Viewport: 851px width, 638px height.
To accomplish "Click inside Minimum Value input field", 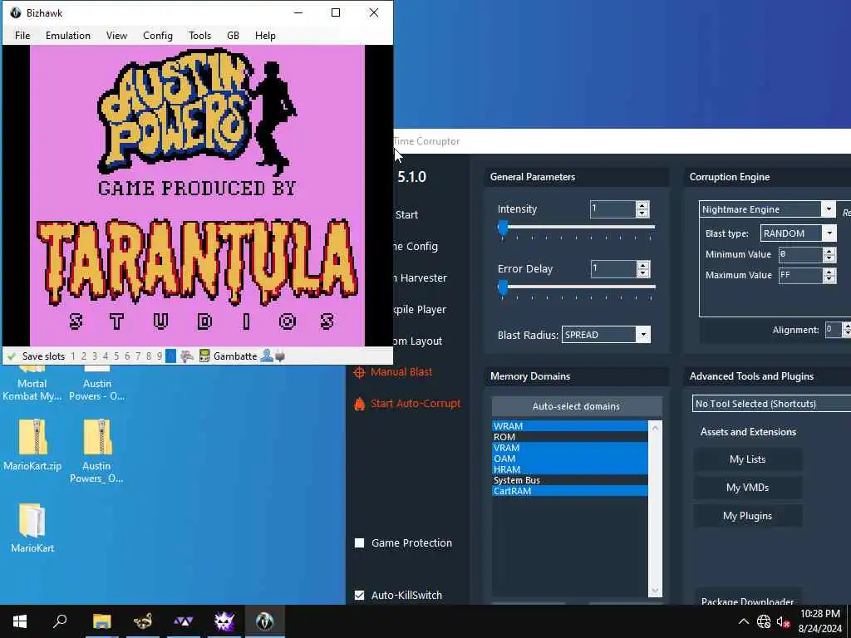I will click(800, 254).
